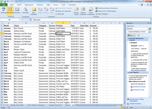Click the Search for input field
This screenshot has width=152, height=109.
click(x=137, y=29)
